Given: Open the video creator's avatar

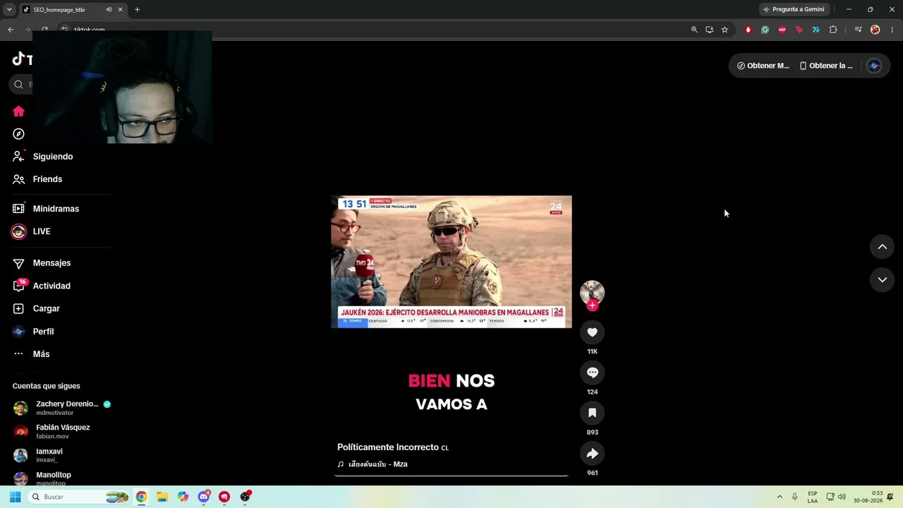Looking at the screenshot, I should tap(593, 292).
